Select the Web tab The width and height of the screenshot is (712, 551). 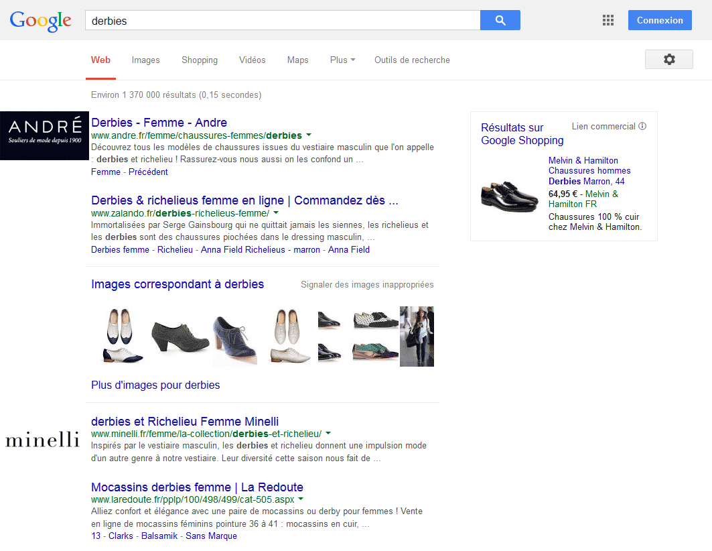click(100, 60)
